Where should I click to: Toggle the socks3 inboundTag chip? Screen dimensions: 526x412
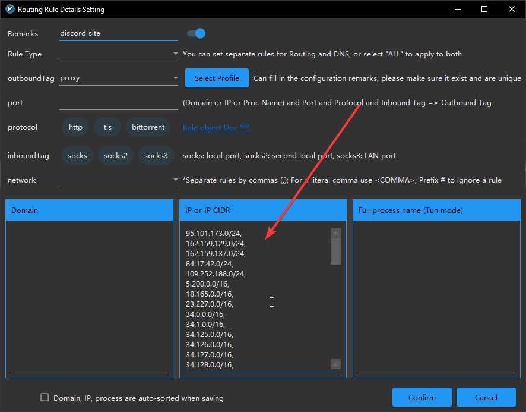point(156,156)
